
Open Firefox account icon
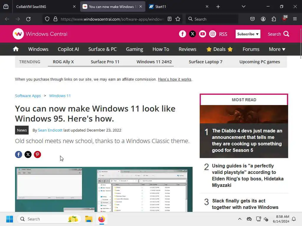click(x=263, y=19)
